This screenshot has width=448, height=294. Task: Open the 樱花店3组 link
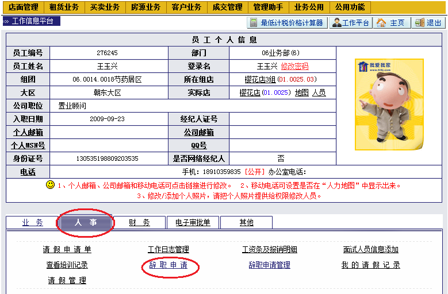(260, 79)
